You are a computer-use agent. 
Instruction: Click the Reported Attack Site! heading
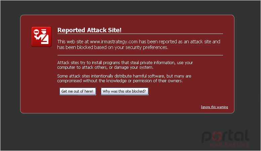coord(89,30)
